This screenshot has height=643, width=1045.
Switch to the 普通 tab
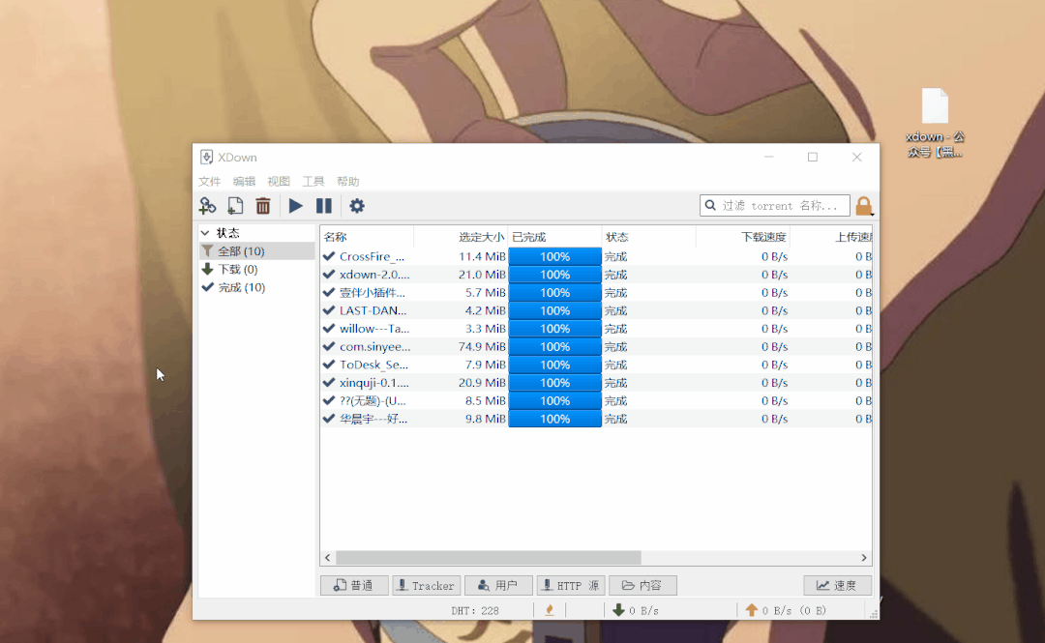pos(354,585)
